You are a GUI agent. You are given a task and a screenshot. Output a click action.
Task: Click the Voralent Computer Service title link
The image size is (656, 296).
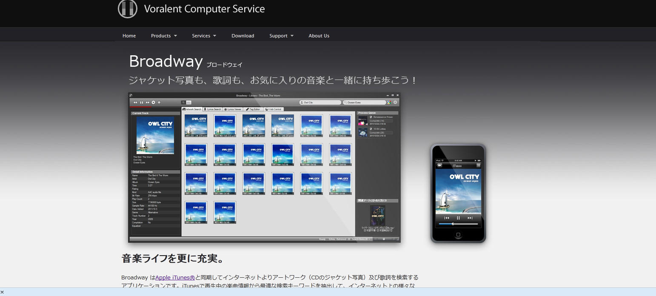coord(204,9)
